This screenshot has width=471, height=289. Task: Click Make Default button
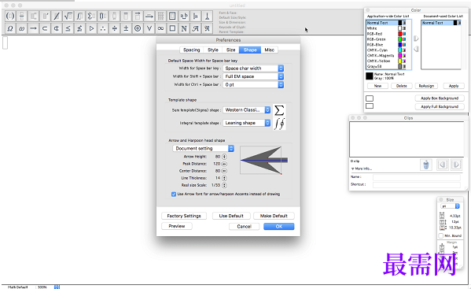(274, 216)
